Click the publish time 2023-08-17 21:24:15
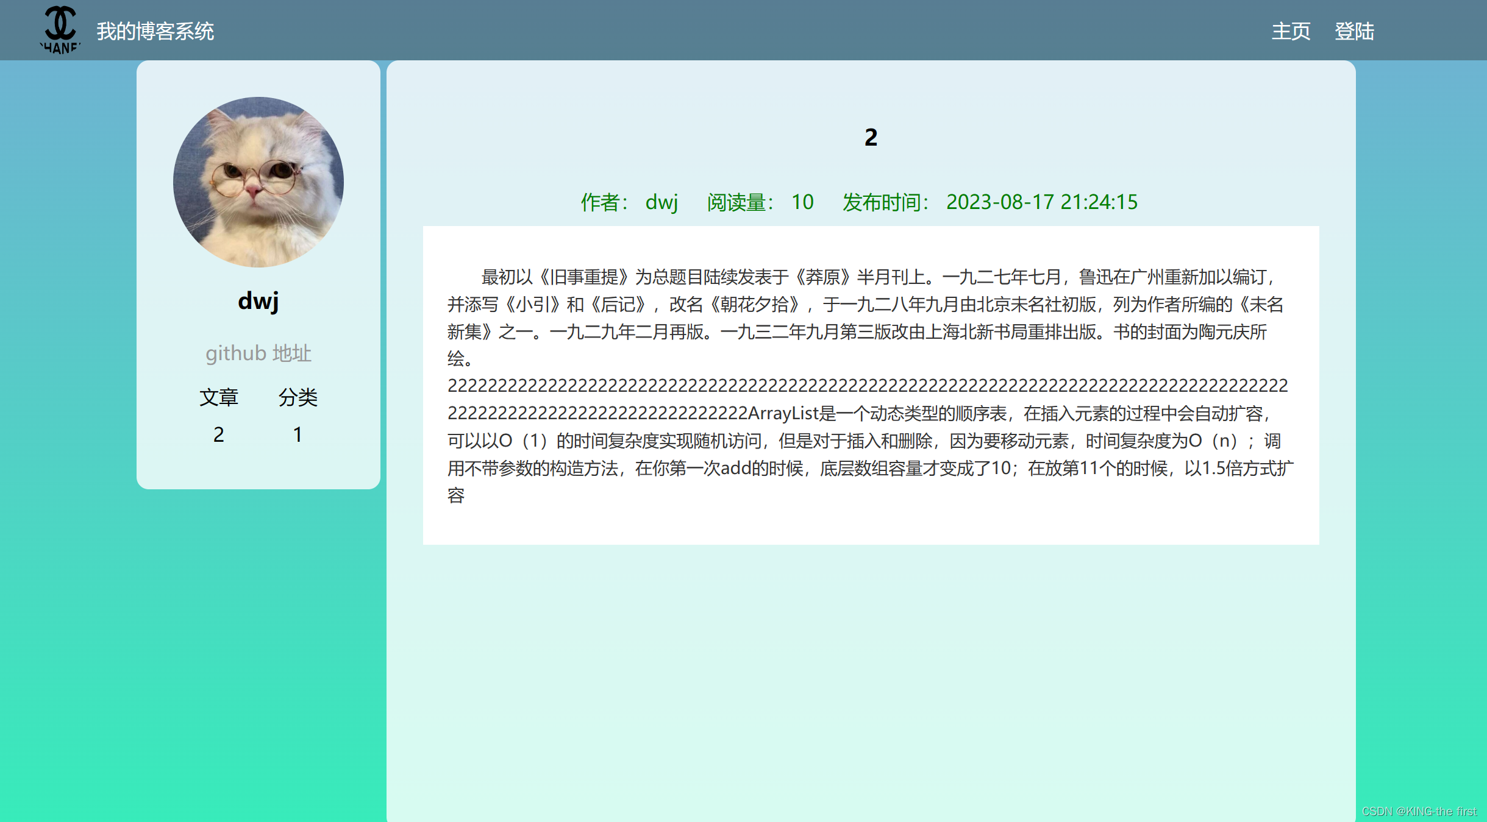 tap(1041, 202)
